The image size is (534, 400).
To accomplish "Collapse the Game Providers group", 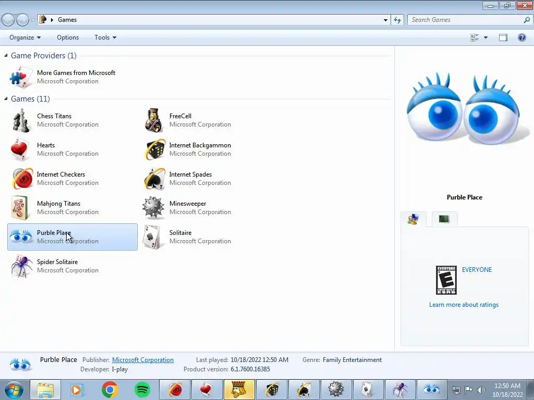I will [6, 55].
